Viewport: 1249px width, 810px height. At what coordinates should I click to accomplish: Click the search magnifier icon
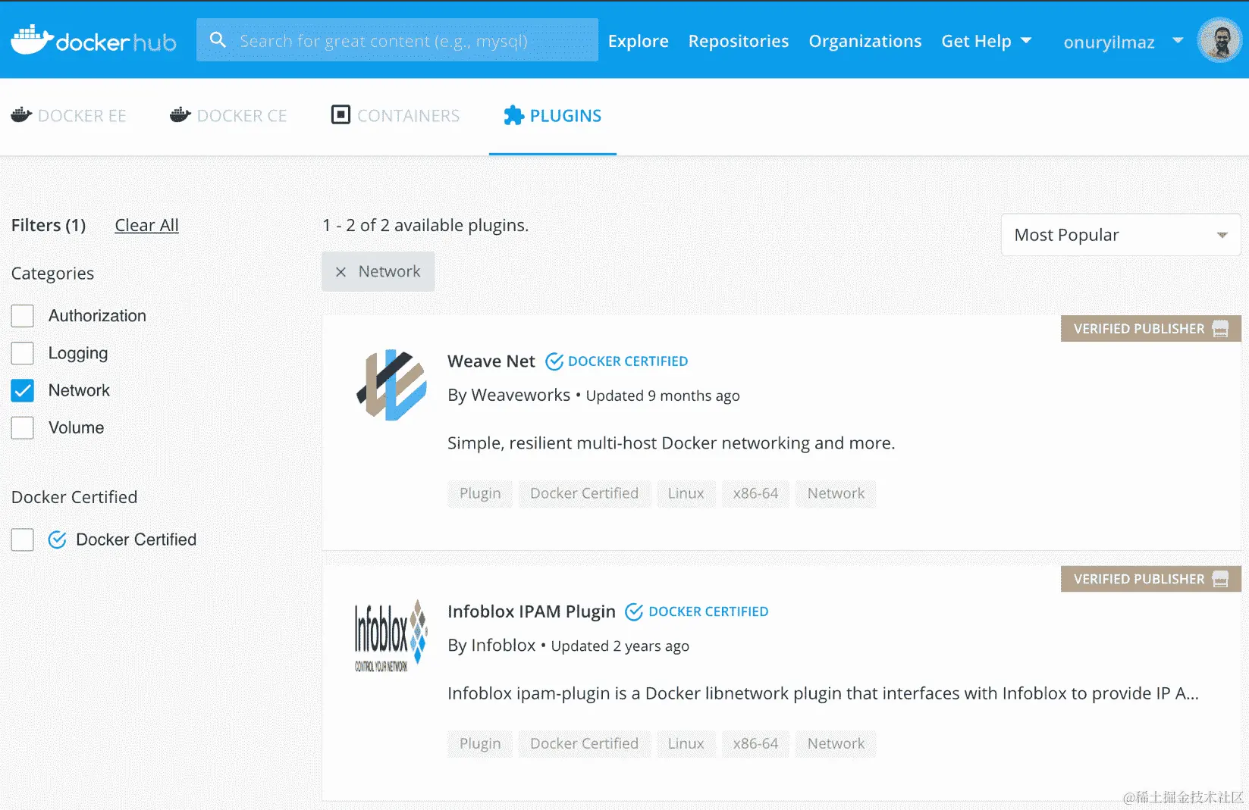click(x=218, y=39)
